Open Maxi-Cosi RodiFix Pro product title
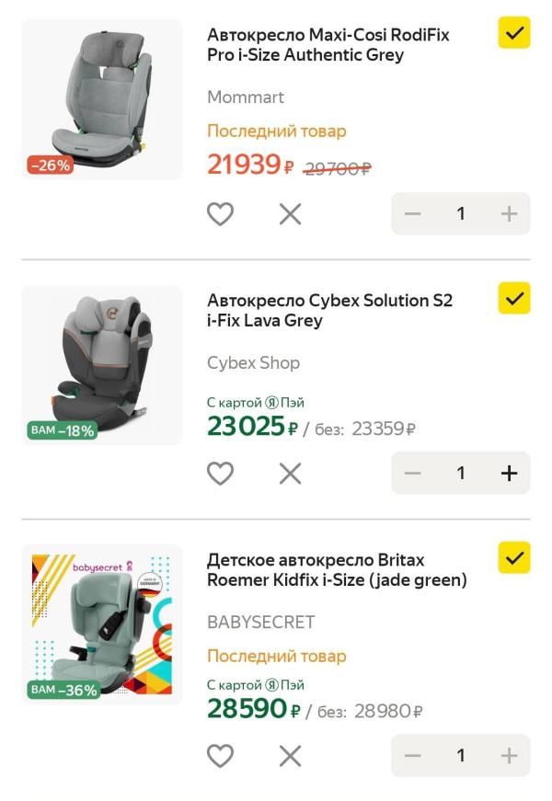This screenshot has height=801, width=552. click(x=328, y=45)
